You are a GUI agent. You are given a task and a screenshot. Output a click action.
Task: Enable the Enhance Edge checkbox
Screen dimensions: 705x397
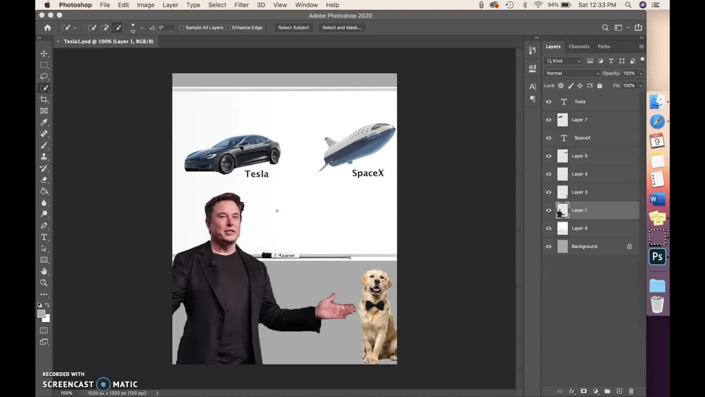[x=228, y=28]
